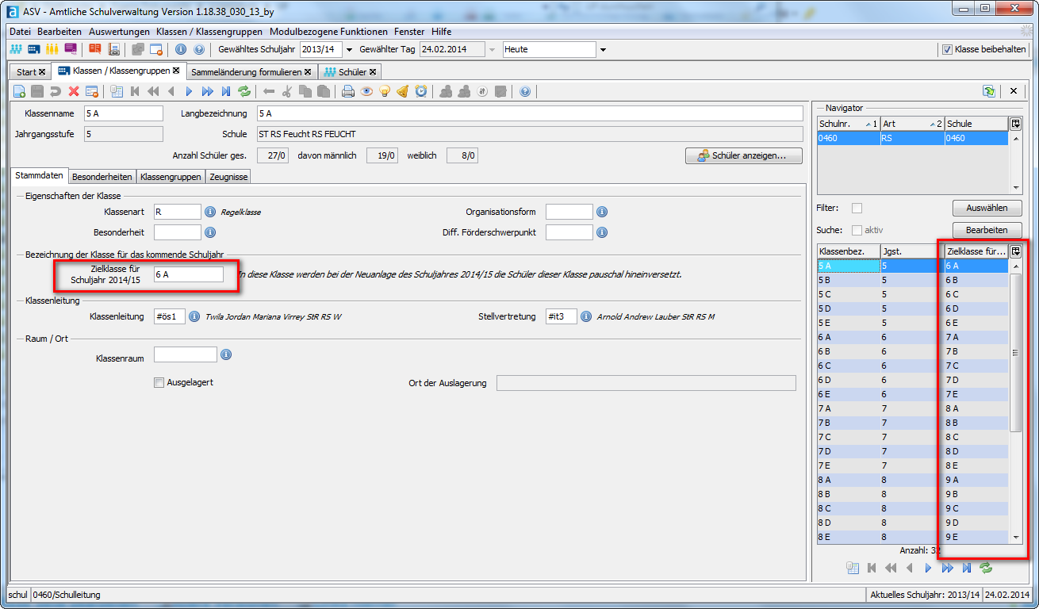Click the info icon next to Klassenraum

coord(226,354)
